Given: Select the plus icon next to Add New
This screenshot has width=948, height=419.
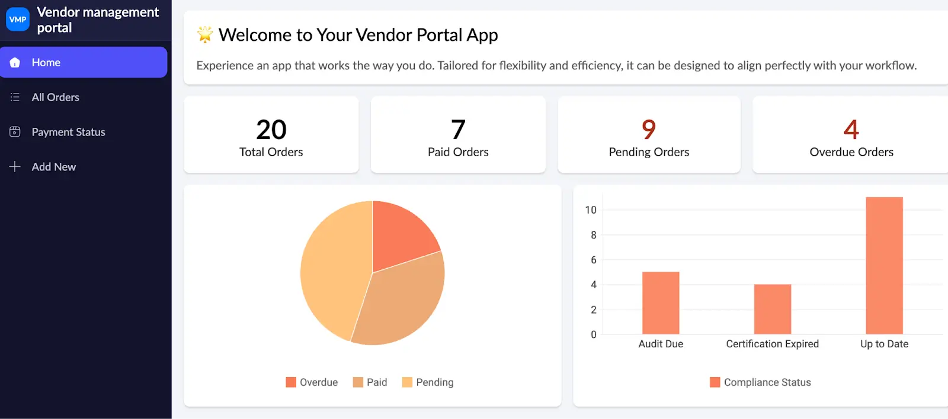Looking at the screenshot, I should coord(14,166).
